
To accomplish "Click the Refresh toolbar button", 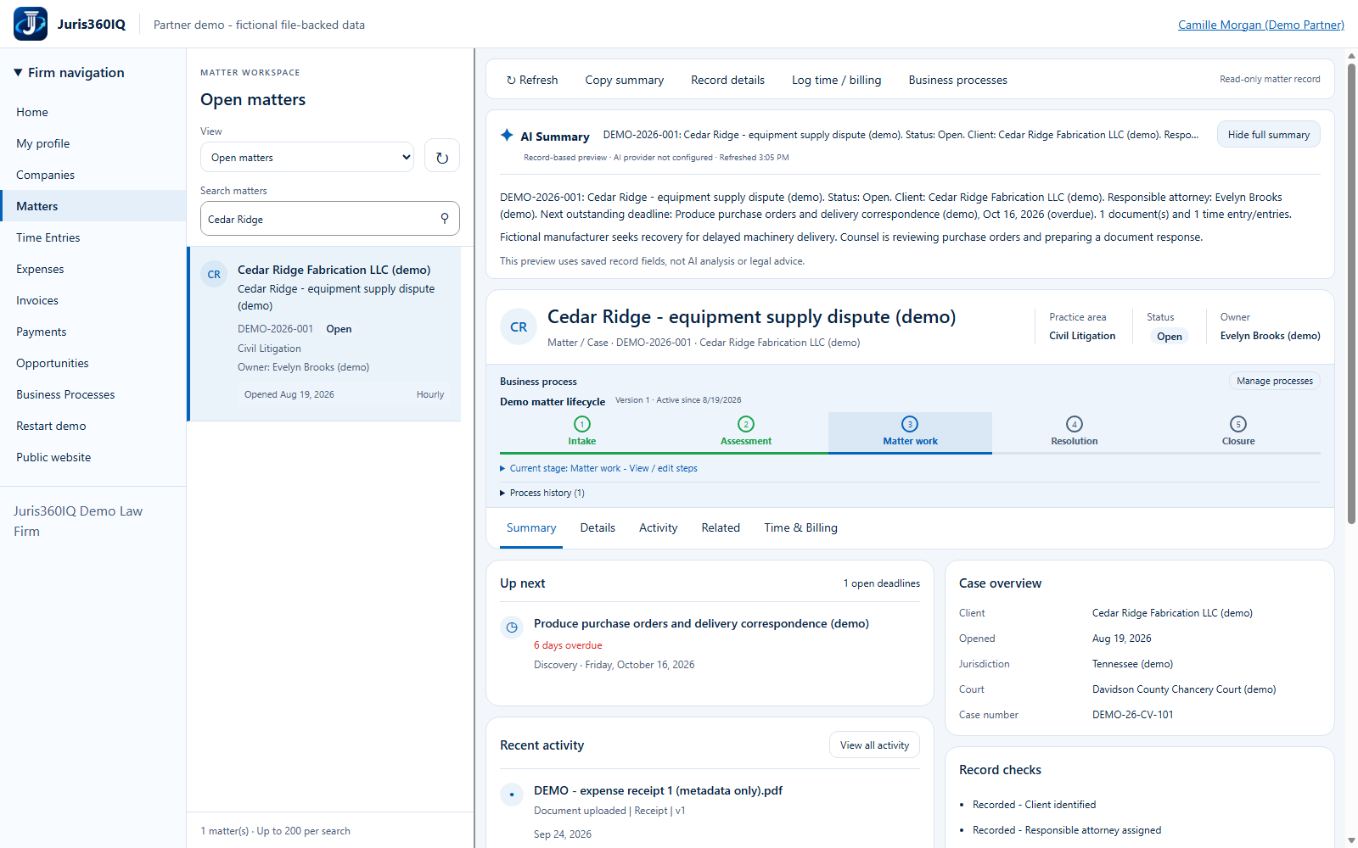I will pos(532,80).
